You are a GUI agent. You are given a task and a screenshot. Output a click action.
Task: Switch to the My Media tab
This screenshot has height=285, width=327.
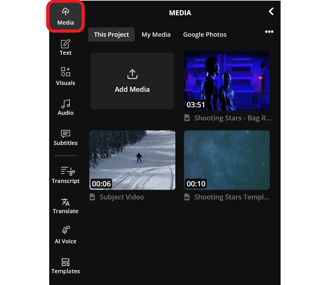point(156,35)
